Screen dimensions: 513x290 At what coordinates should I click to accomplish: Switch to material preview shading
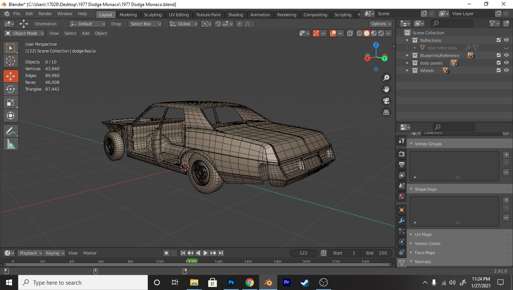click(374, 33)
